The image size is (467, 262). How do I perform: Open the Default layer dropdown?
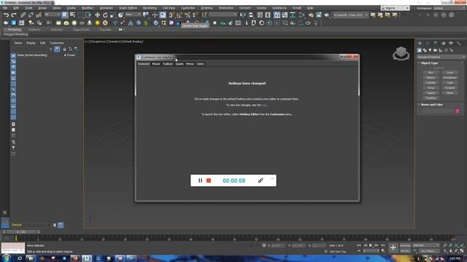pyautogui.click(x=30, y=225)
